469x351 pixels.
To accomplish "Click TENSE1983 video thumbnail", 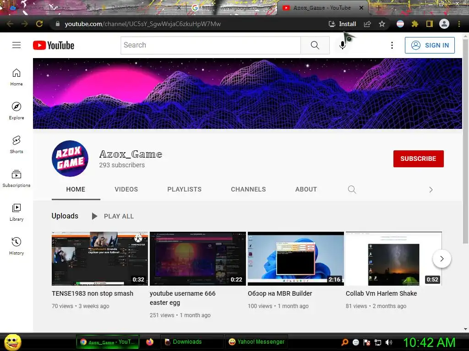I will tap(100, 259).
